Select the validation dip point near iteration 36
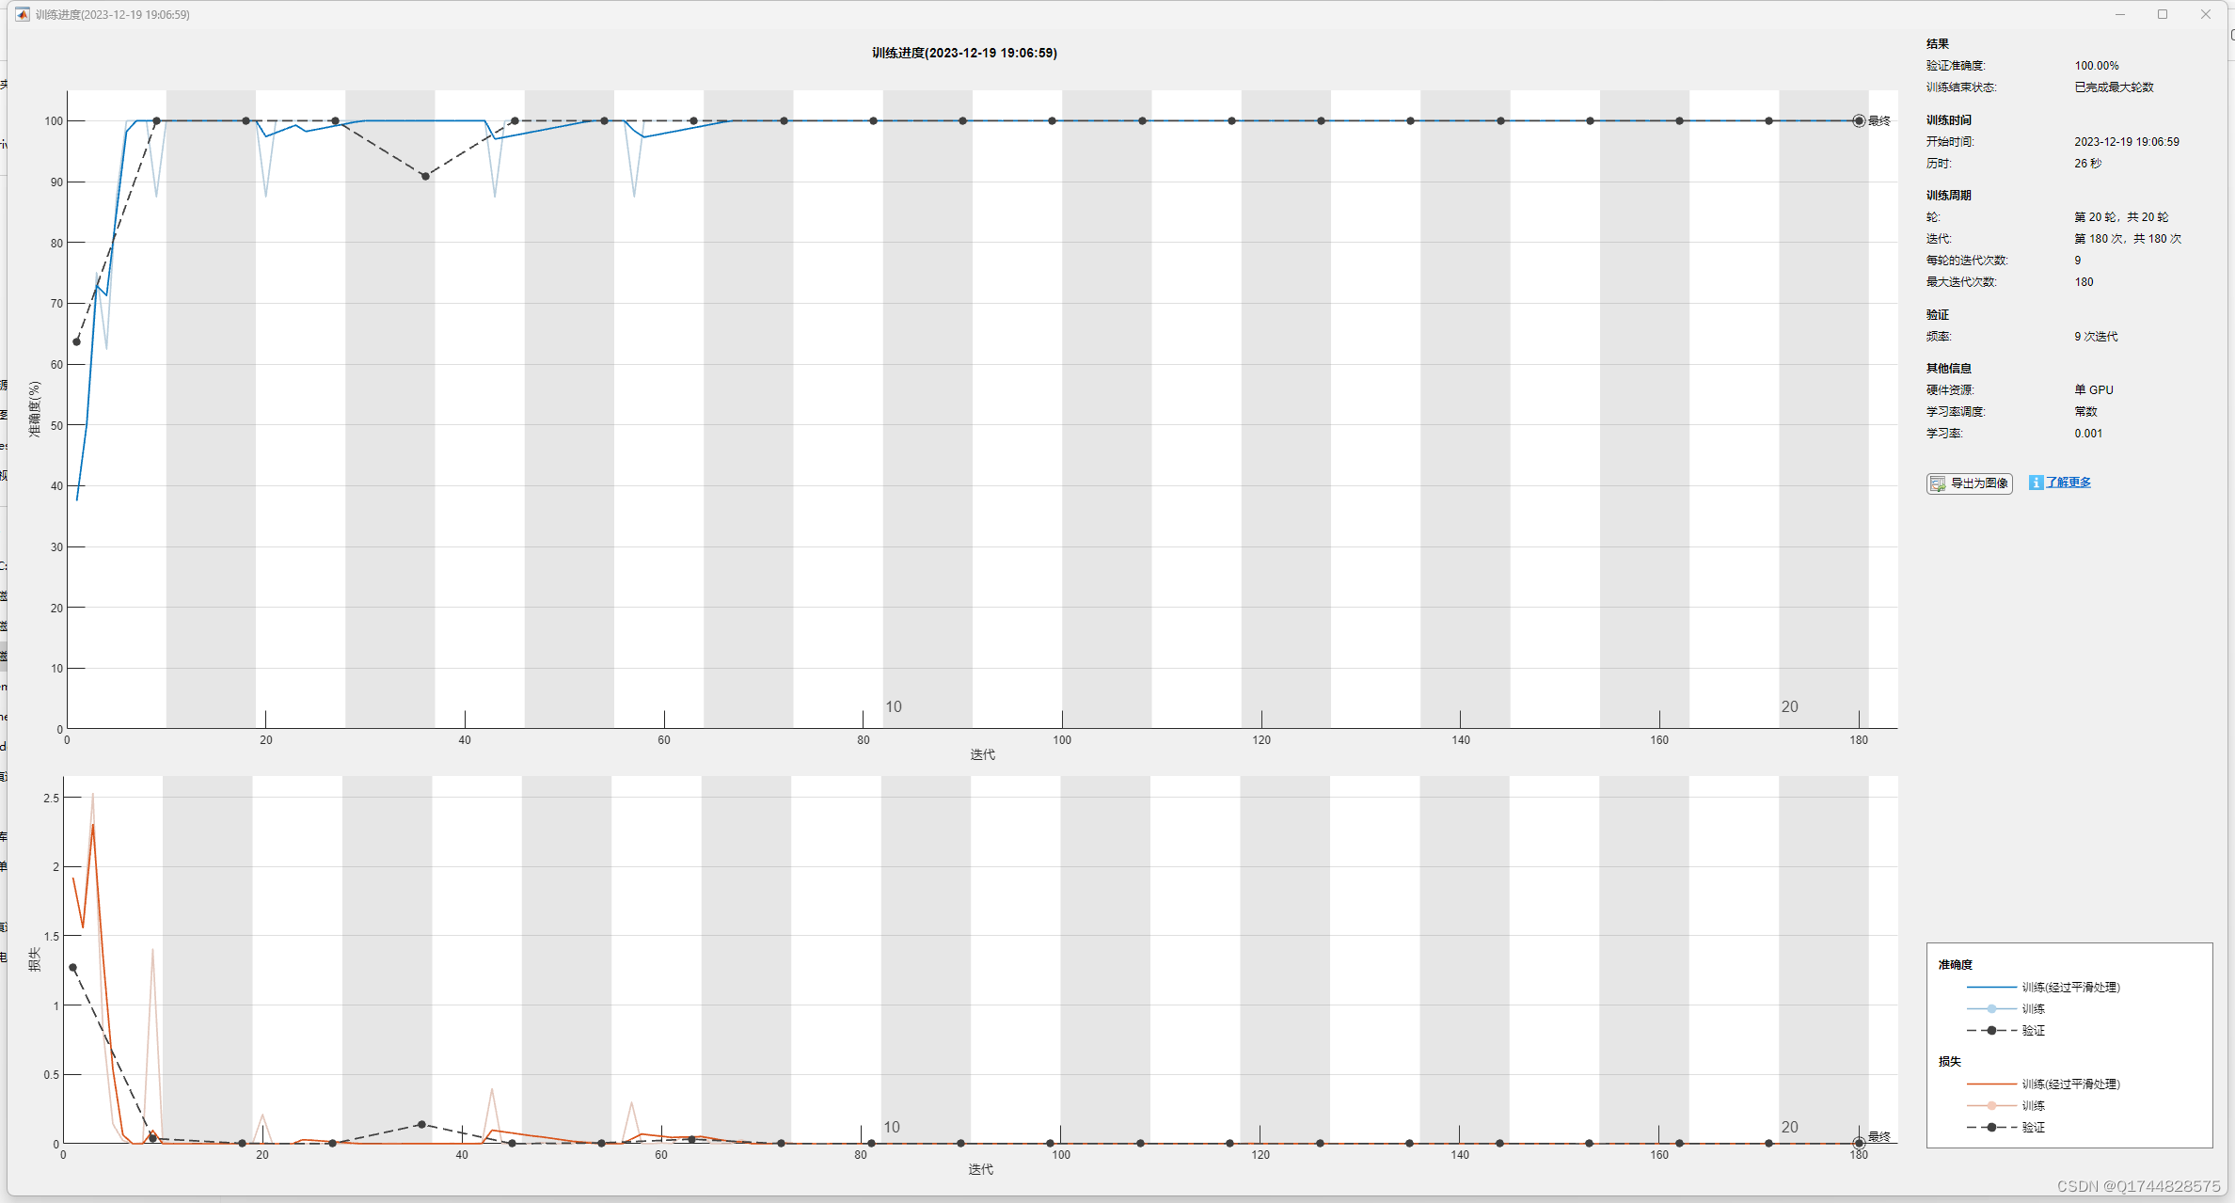Viewport: 2235px width, 1203px height. [425, 176]
